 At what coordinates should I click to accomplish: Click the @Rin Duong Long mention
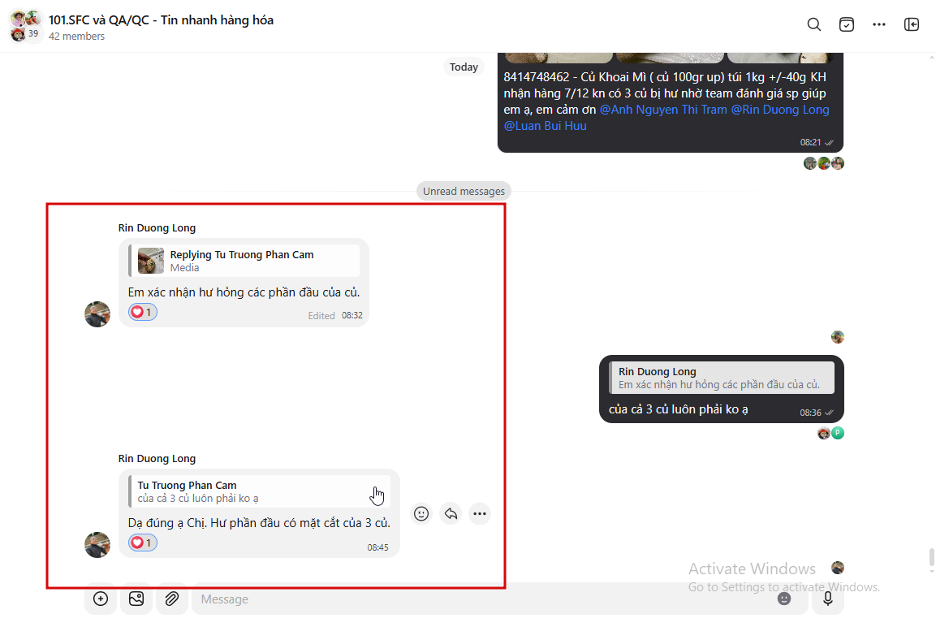(780, 110)
